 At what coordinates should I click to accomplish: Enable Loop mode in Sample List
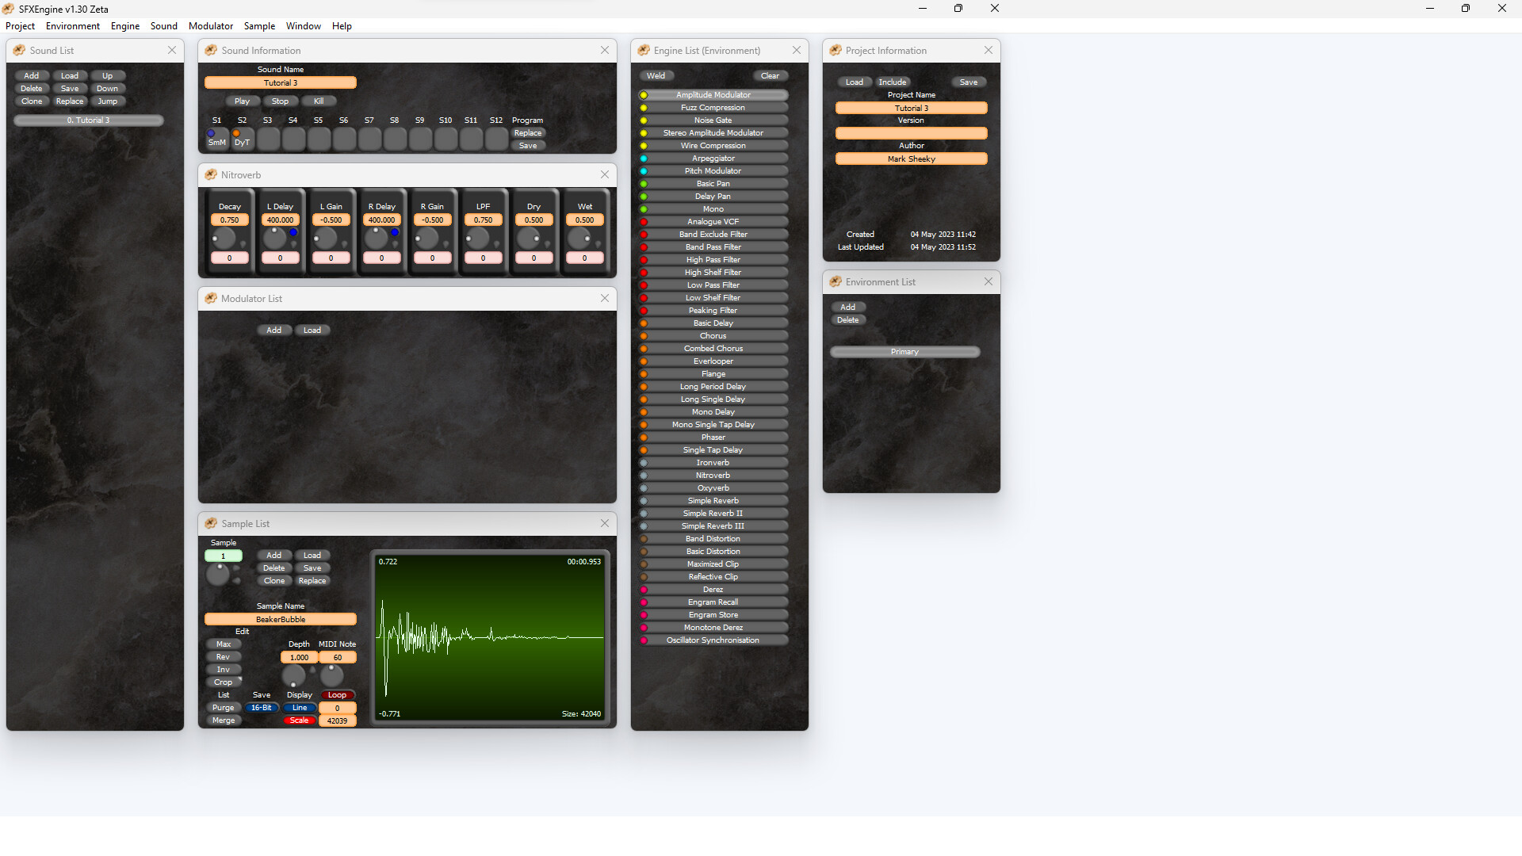coord(338,694)
